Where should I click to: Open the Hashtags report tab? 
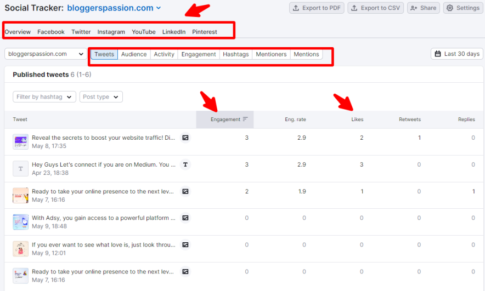coord(235,54)
